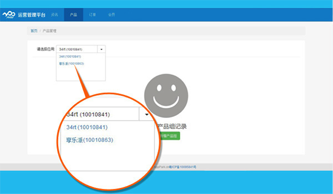Click the AppPark cloud logo icon
This screenshot has width=333, height=194.
(9, 15)
